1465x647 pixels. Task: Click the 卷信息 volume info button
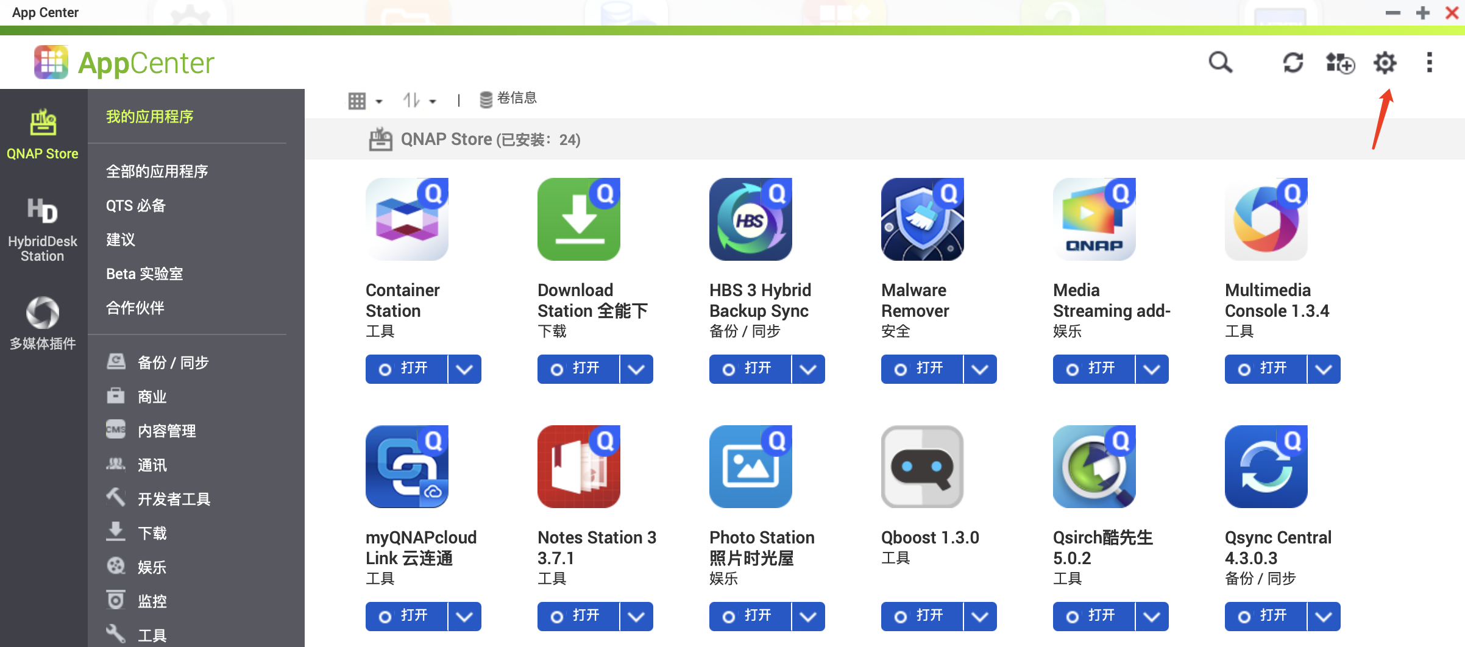pyautogui.click(x=508, y=99)
